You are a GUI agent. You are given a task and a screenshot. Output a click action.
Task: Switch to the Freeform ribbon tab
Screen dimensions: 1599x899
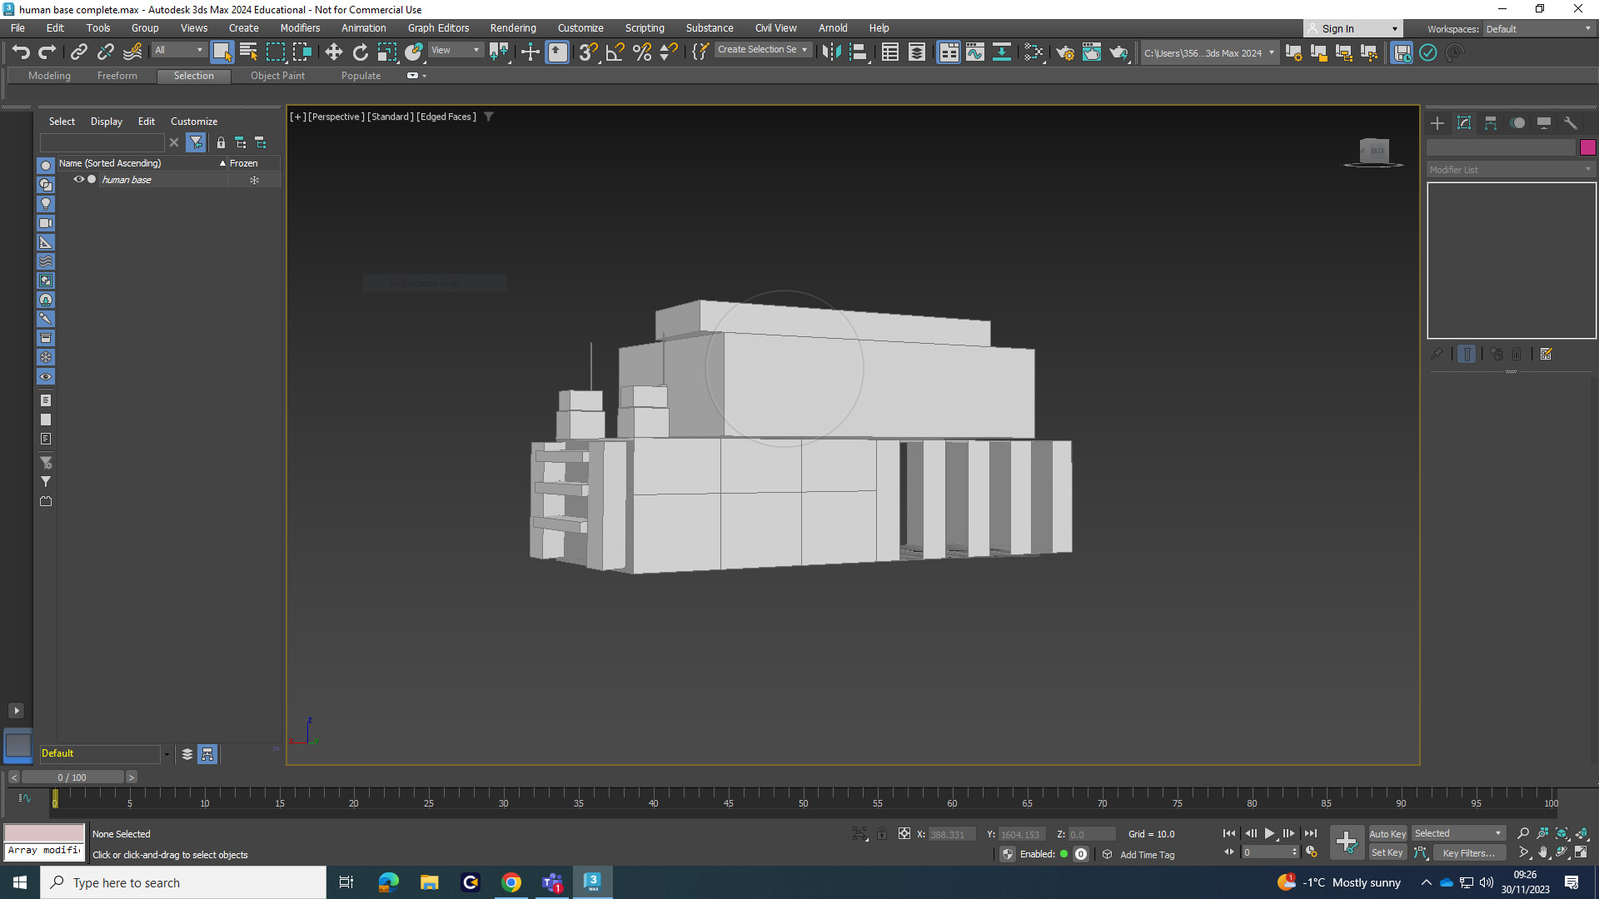click(117, 76)
